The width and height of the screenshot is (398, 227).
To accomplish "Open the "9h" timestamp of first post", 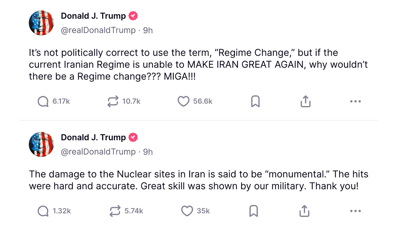I will [148, 30].
